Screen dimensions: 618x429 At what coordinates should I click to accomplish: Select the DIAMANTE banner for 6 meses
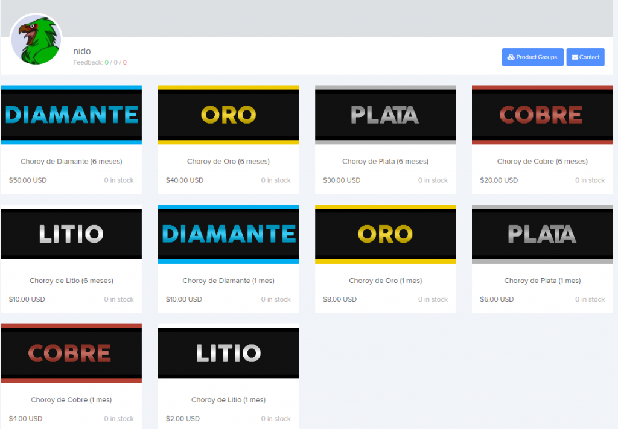click(71, 115)
